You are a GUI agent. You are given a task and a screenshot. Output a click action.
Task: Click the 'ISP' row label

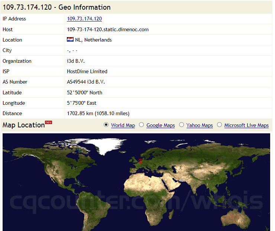6,72
